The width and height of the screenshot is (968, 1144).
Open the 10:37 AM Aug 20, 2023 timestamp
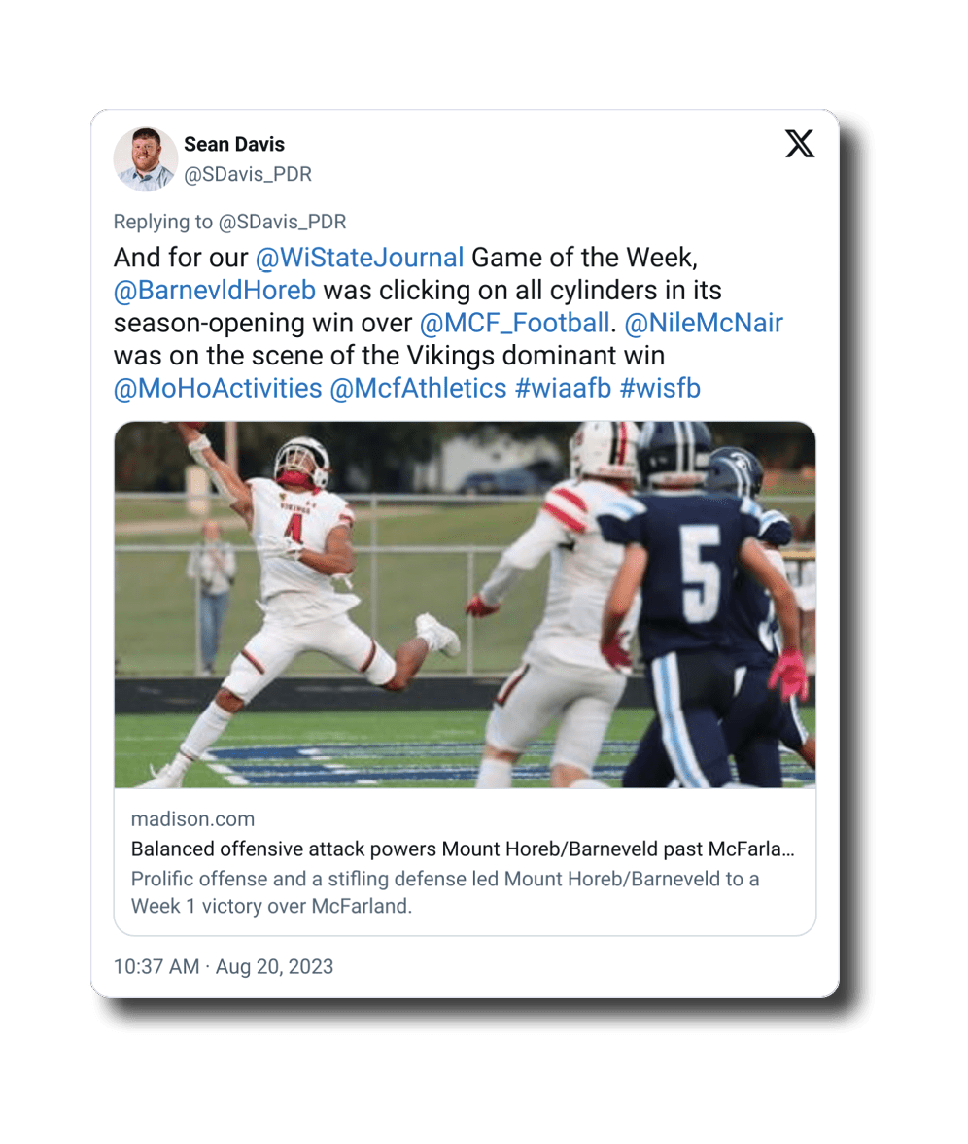(x=224, y=967)
